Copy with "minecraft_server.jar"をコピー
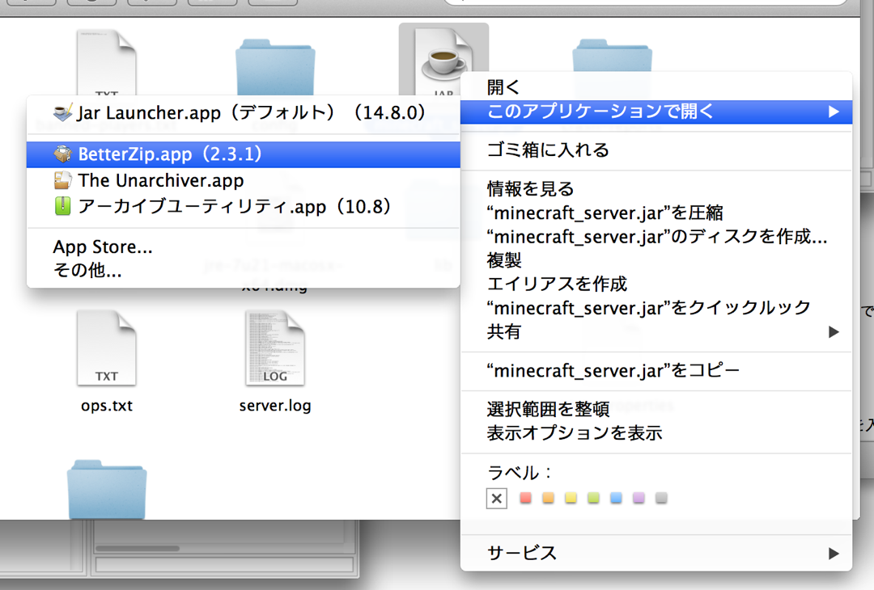The width and height of the screenshot is (874, 590). coord(656,370)
